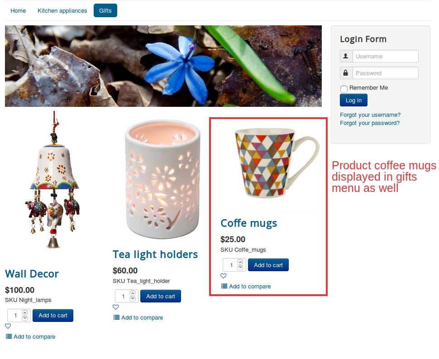Image resolution: width=439 pixels, height=359 pixels.
Task: Enable the Remember Me checkbox
Action: click(x=344, y=89)
